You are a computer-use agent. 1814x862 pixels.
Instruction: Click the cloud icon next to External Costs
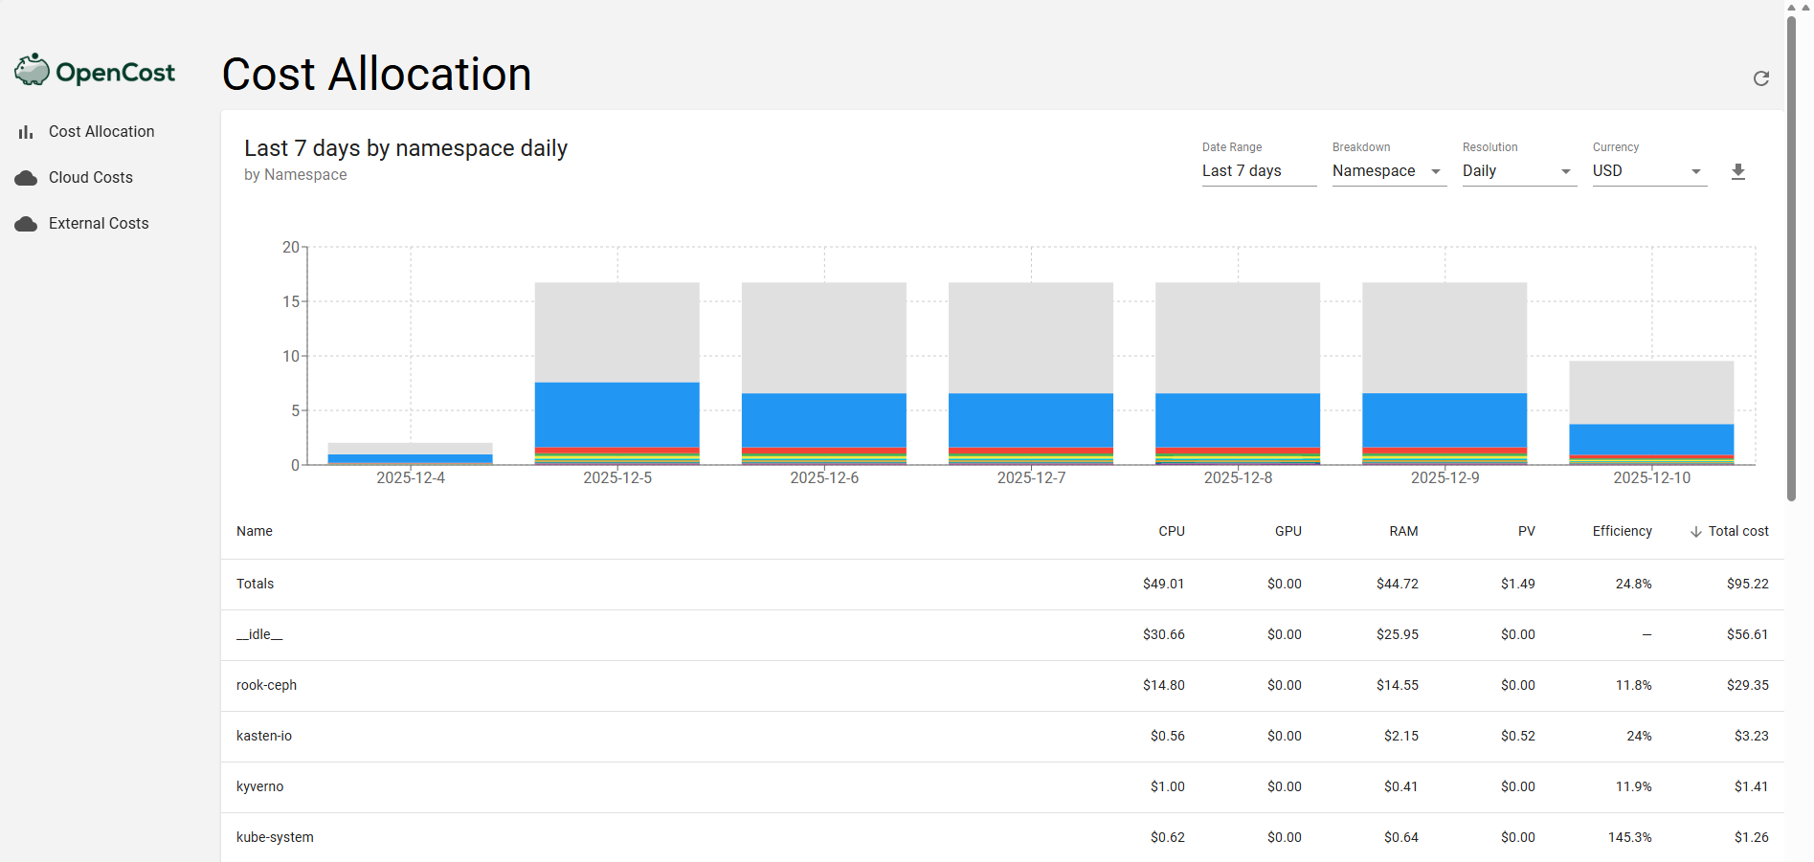coord(25,223)
